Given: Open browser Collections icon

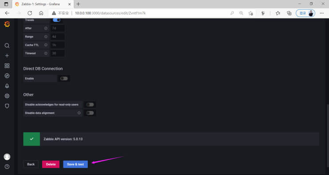Looking at the screenshot, I should pos(289,13).
